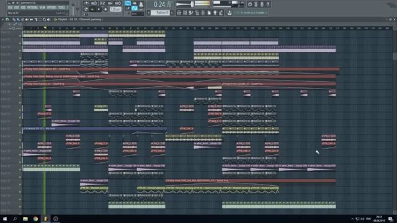Toggle the playlist snap magnet
This screenshot has height=223, width=397.
coord(7,19)
